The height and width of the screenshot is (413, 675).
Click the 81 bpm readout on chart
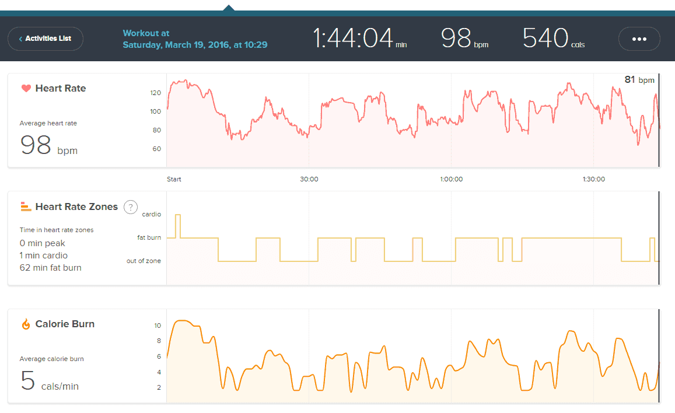[639, 80]
